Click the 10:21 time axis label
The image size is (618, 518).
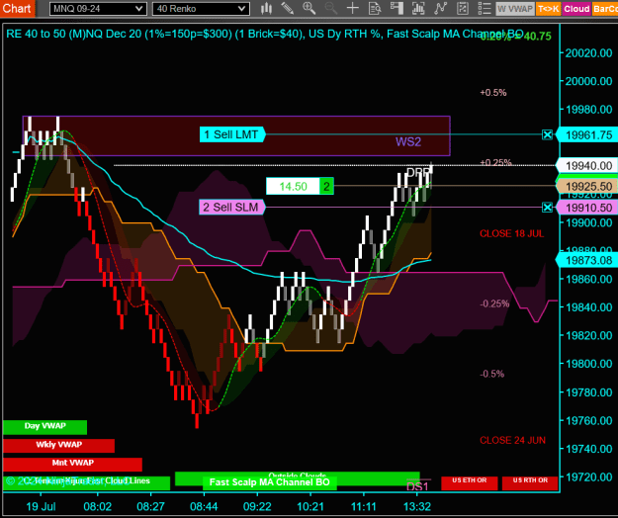coord(310,506)
